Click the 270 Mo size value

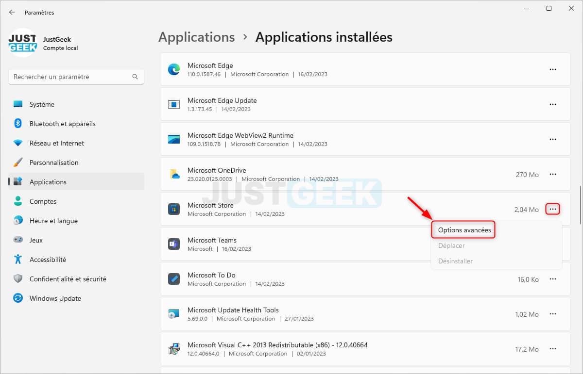tap(527, 175)
